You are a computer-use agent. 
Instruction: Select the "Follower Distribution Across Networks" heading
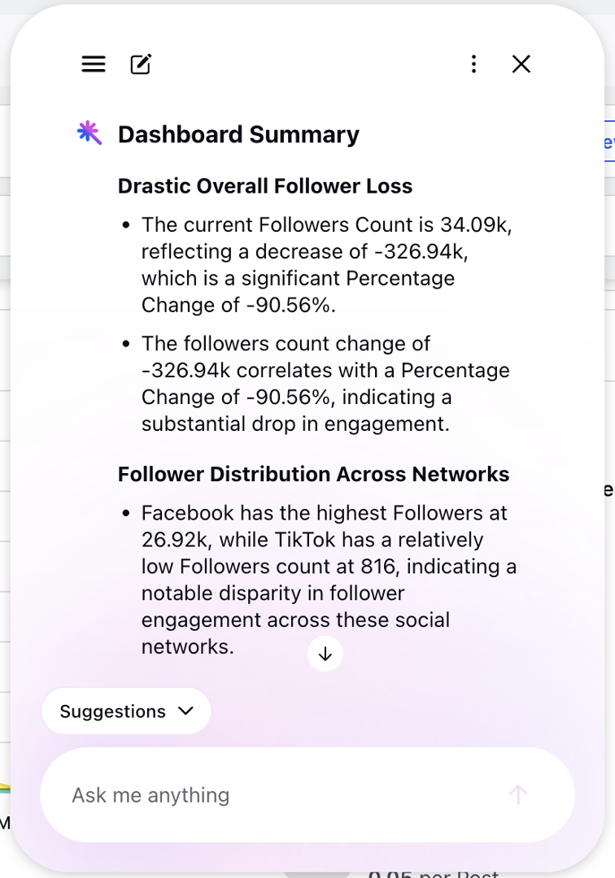pyautogui.click(x=314, y=474)
